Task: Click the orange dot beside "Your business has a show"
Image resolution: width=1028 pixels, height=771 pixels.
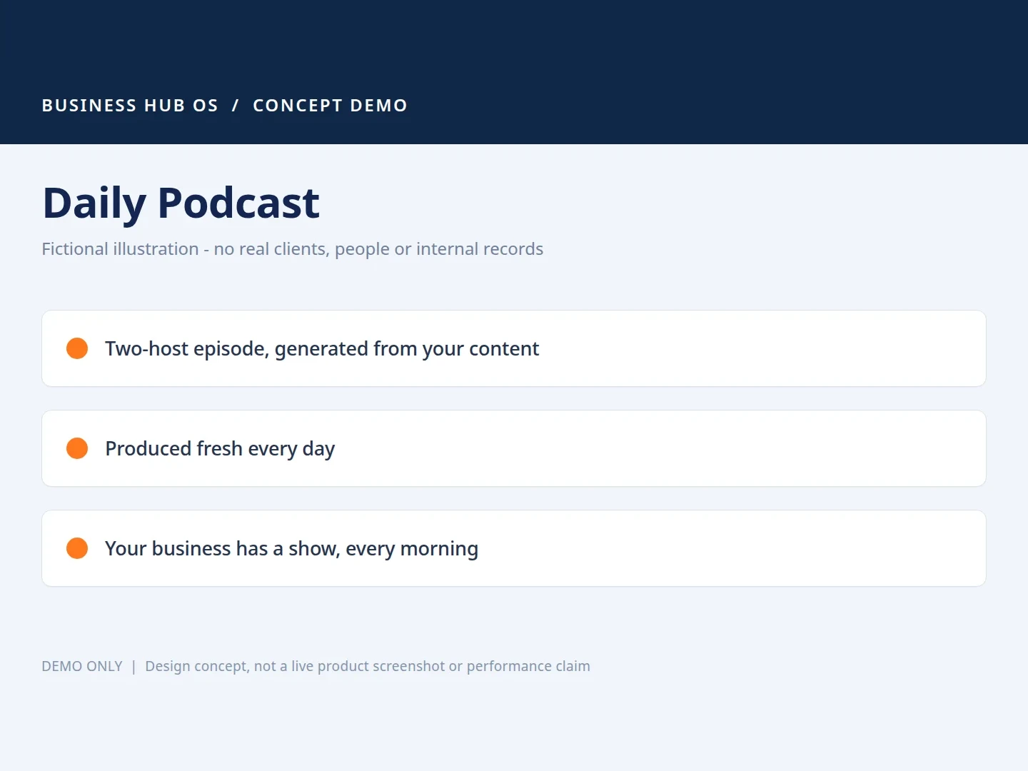Action: (77, 548)
